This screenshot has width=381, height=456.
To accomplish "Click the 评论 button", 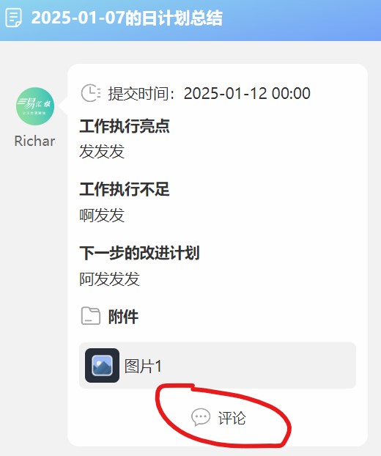I will coord(218,418).
